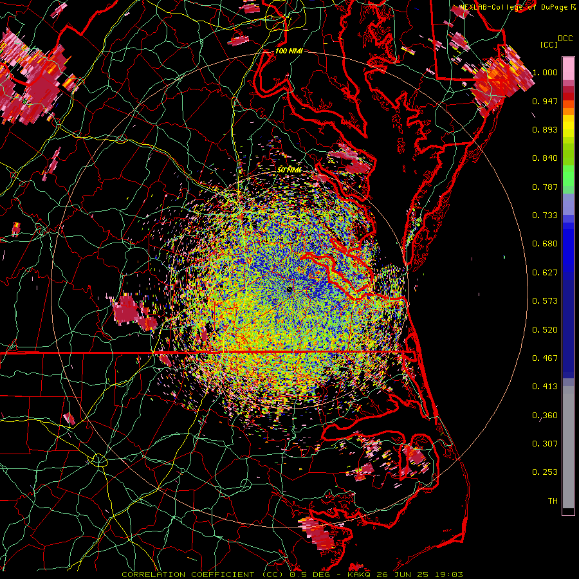
Task: Click the 0.413 scale value
Action: (x=545, y=387)
